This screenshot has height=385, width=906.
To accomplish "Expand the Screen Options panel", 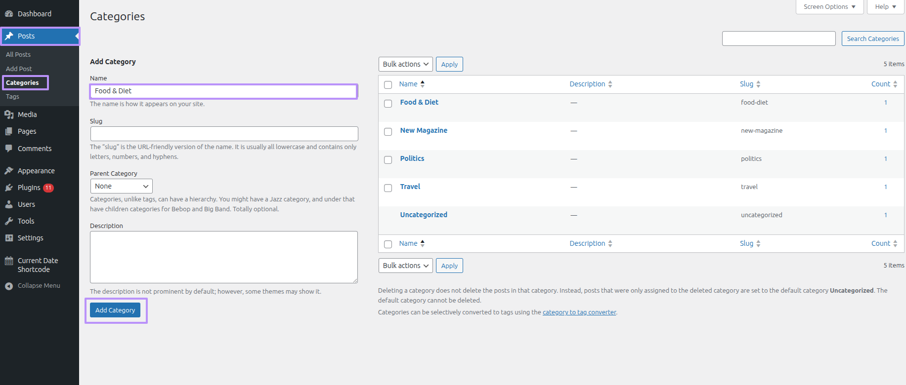I will click(829, 7).
